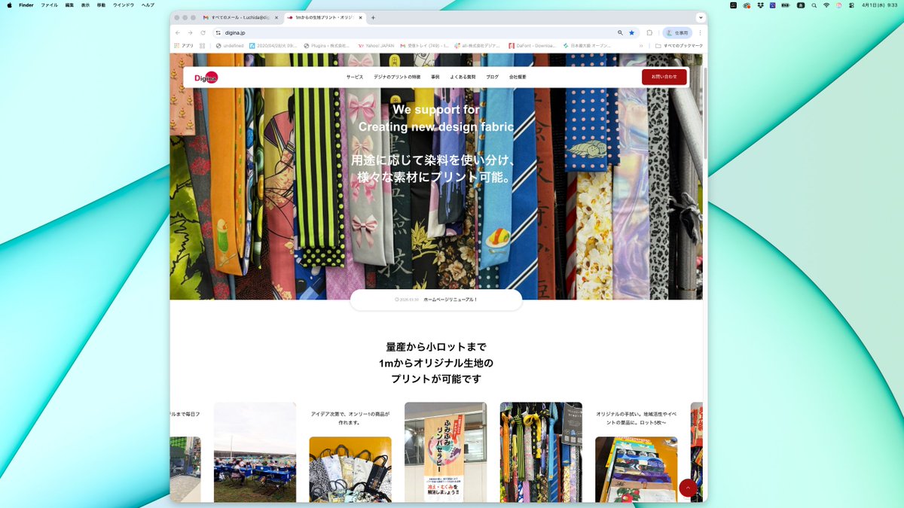Open 会社概要 nav link

(518, 77)
